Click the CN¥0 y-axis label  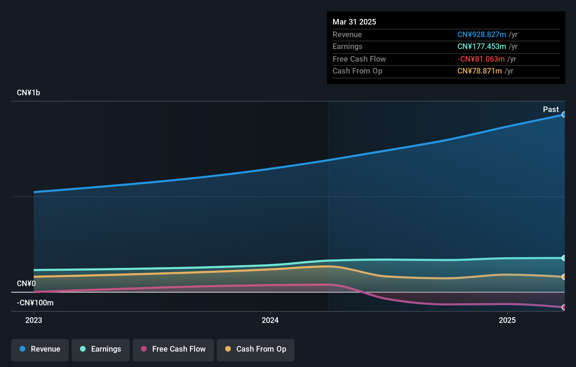(26, 283)
